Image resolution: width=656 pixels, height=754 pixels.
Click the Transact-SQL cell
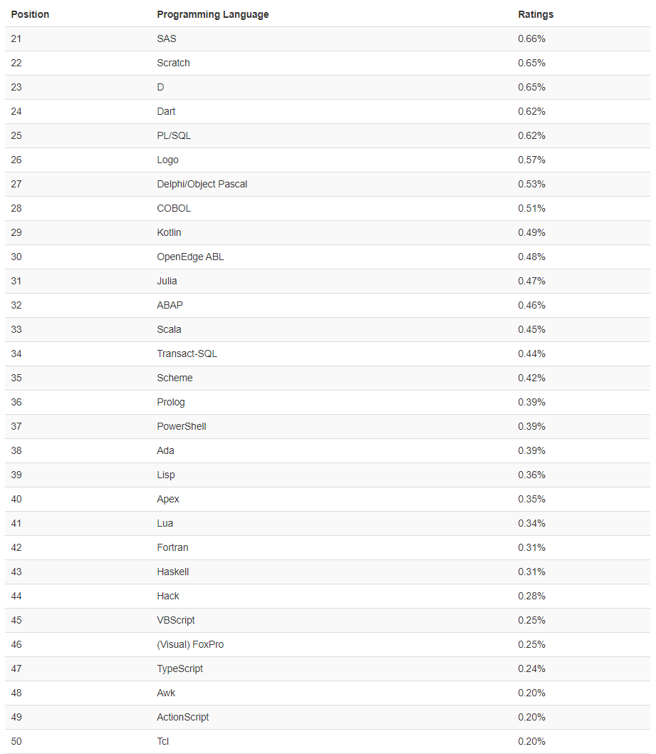[x=187, y=353]
